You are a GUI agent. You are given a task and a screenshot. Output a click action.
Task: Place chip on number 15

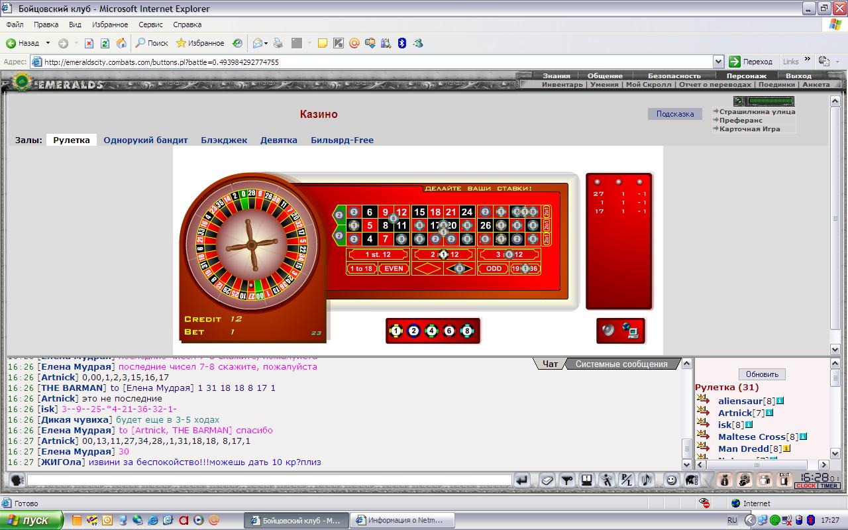pos(419,212)
